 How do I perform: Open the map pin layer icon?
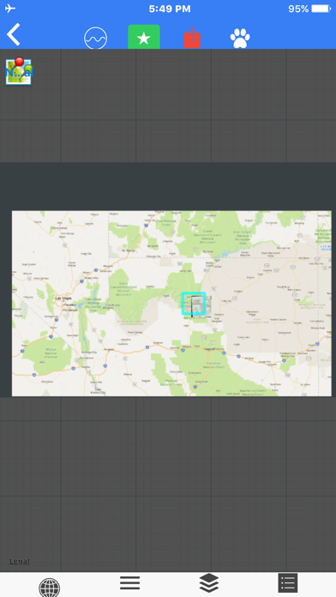point(19,71)
